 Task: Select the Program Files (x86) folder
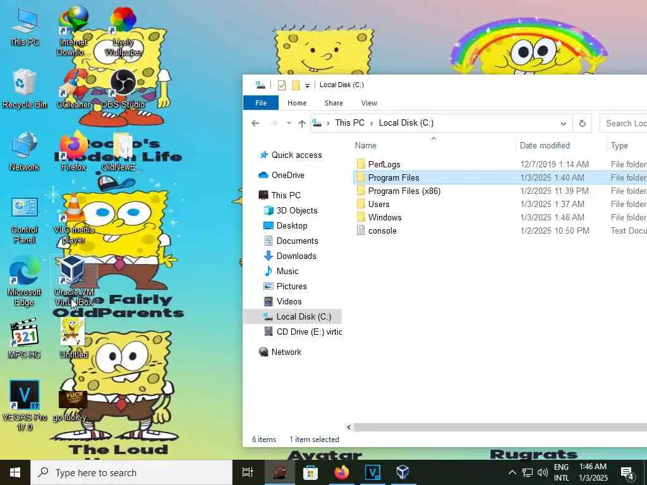point(399,191)
